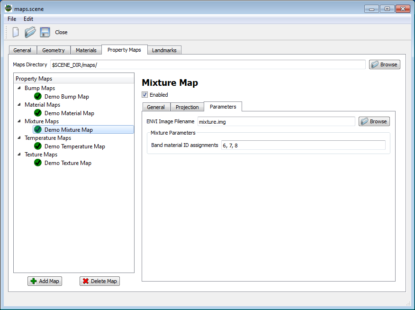The image size is (415, 310).
Task: Disable the Enabled checkbox for Mixture Map
Action: pyautogui.click(x=144, y=94)
